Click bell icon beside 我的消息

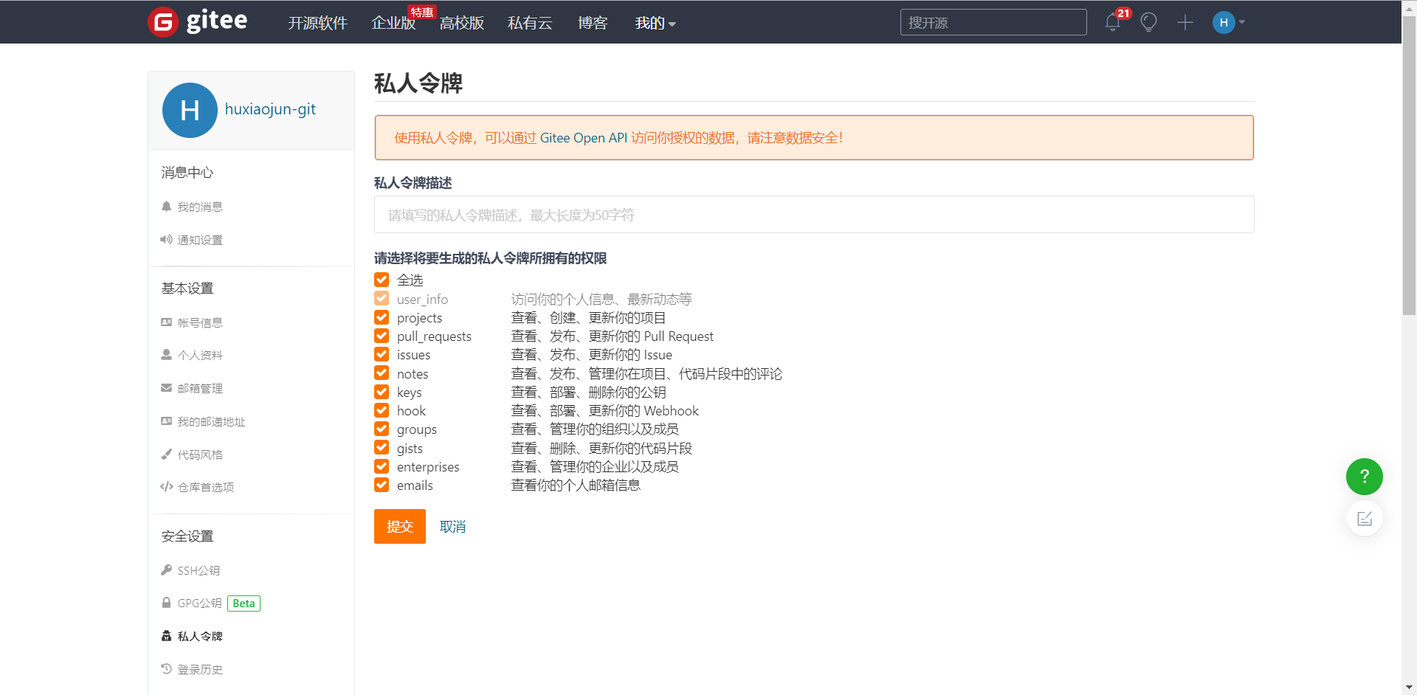167,207
